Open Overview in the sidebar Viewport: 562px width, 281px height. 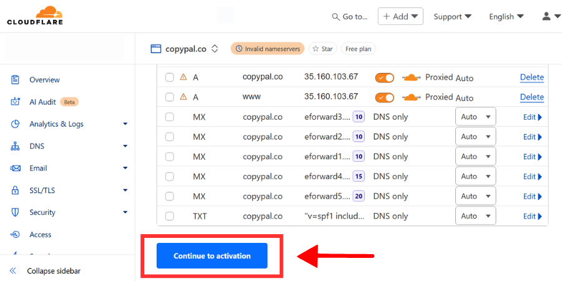pyautogui.click(x=44, y=79)
